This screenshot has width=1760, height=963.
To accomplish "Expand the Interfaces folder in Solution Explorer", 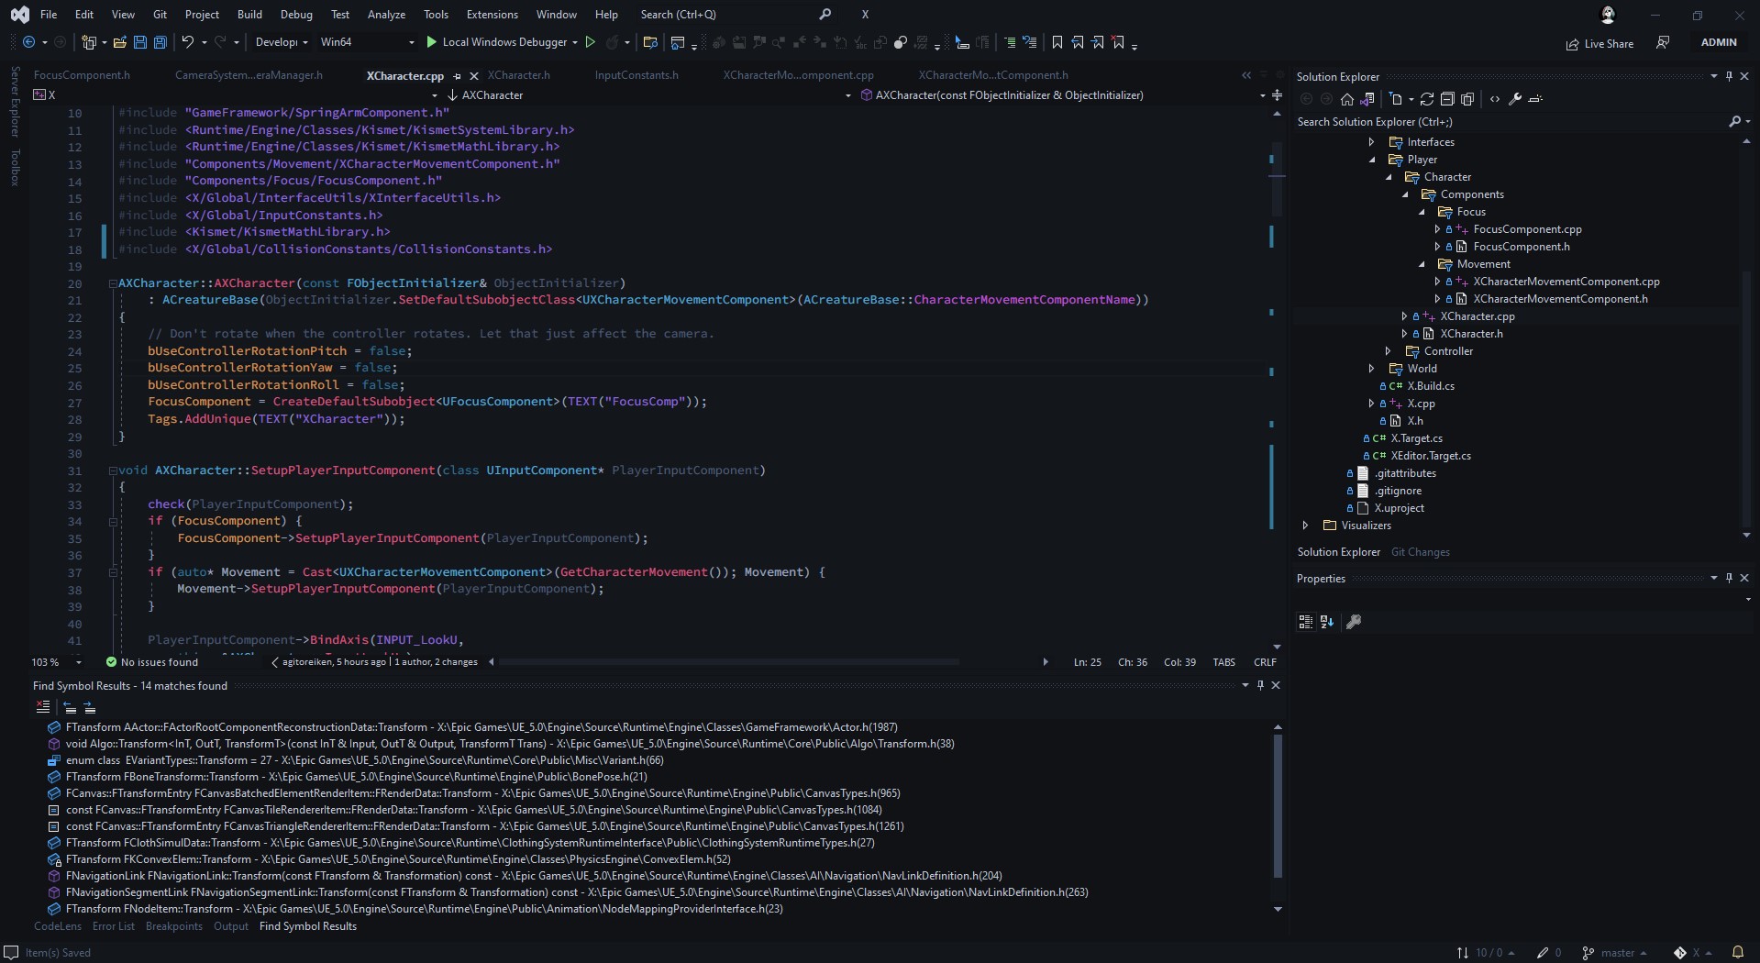I will [1372, 142].
